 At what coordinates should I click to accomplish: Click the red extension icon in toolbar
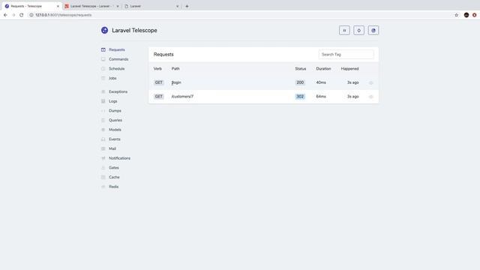pos(474,15)
